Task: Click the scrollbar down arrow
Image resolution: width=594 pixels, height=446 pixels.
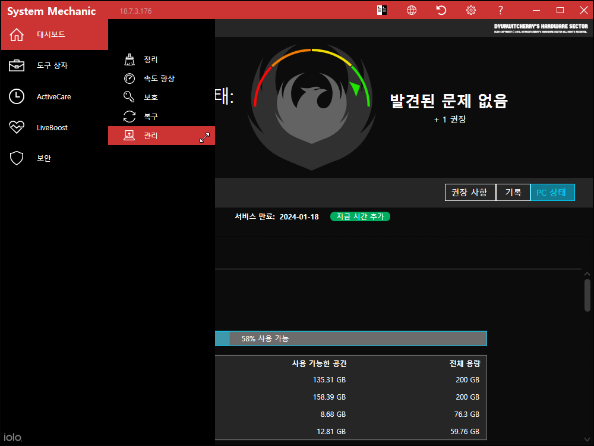Action: pos(587,439)
